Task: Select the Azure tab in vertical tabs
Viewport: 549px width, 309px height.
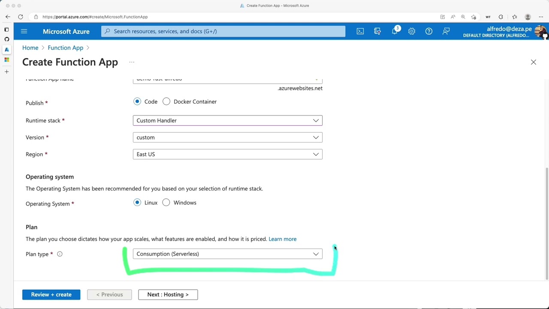Action: tap(6, 49)
